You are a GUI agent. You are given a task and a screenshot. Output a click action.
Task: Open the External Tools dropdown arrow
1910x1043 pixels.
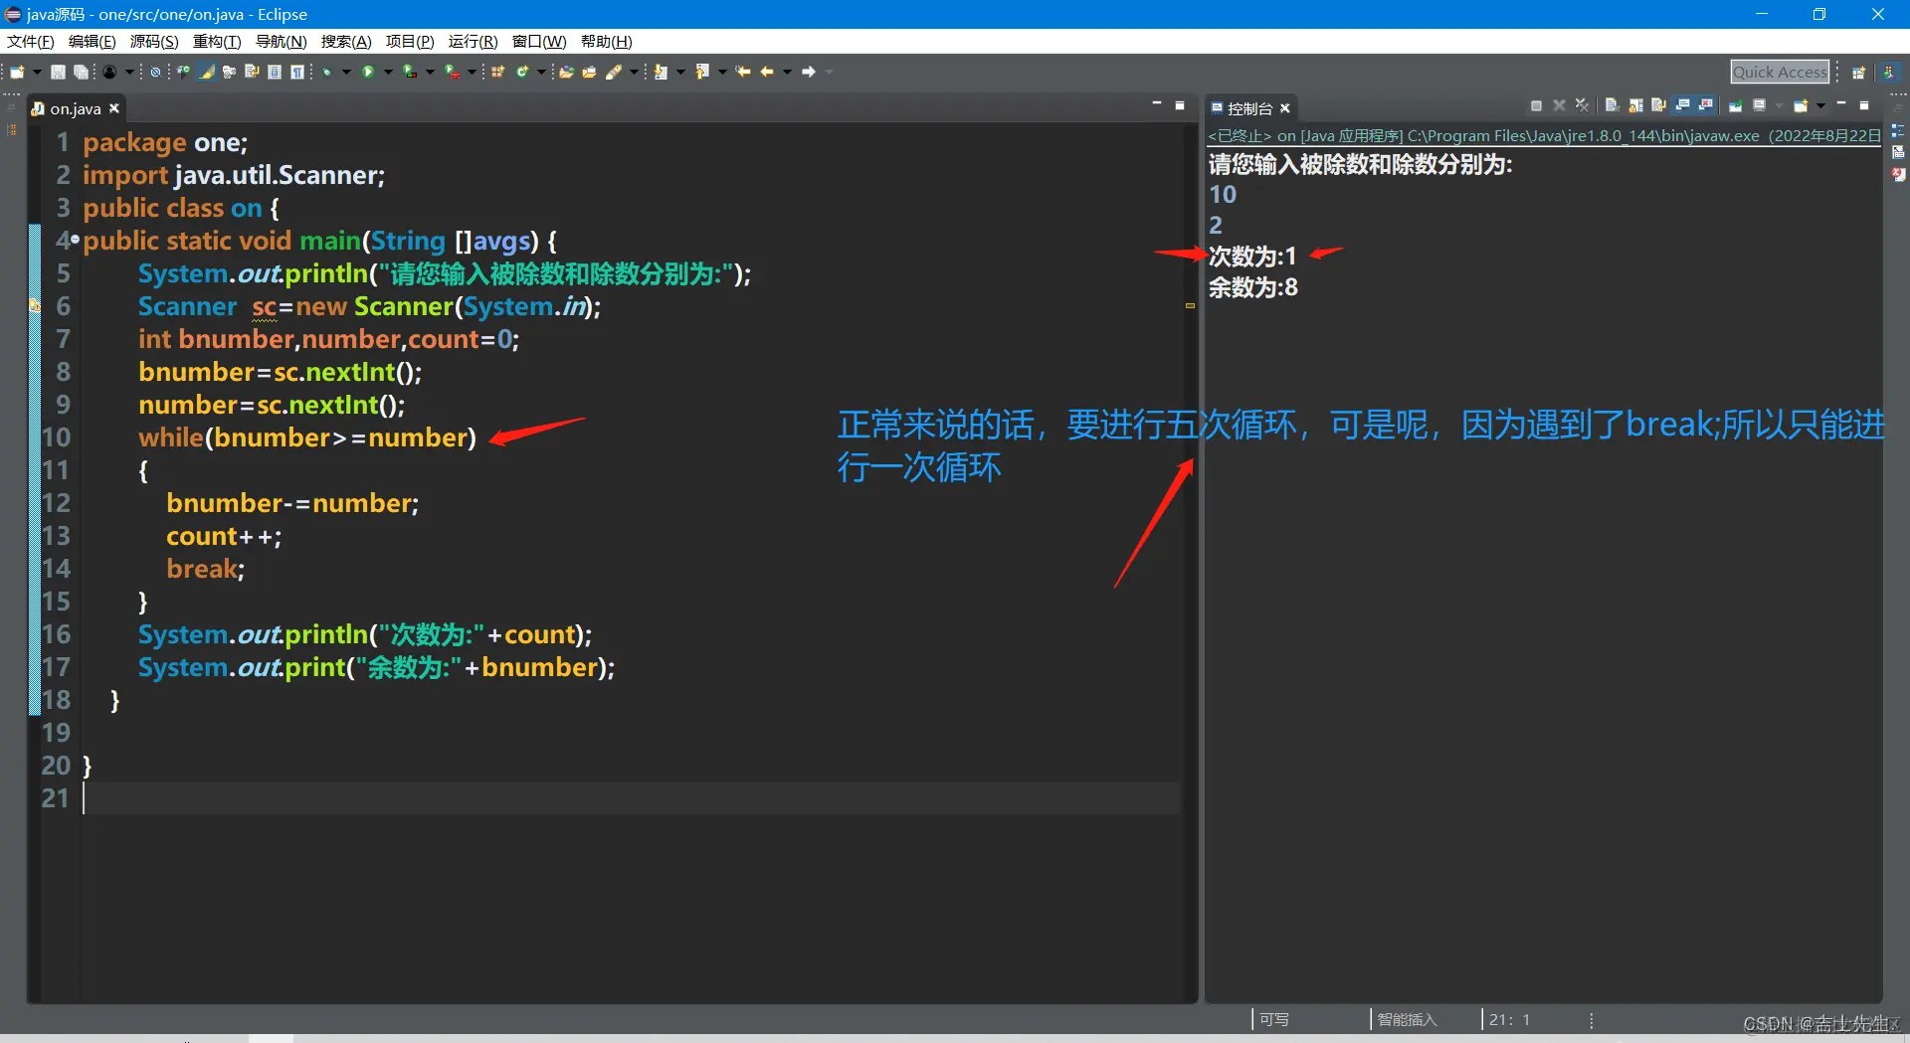click(472, 72)
